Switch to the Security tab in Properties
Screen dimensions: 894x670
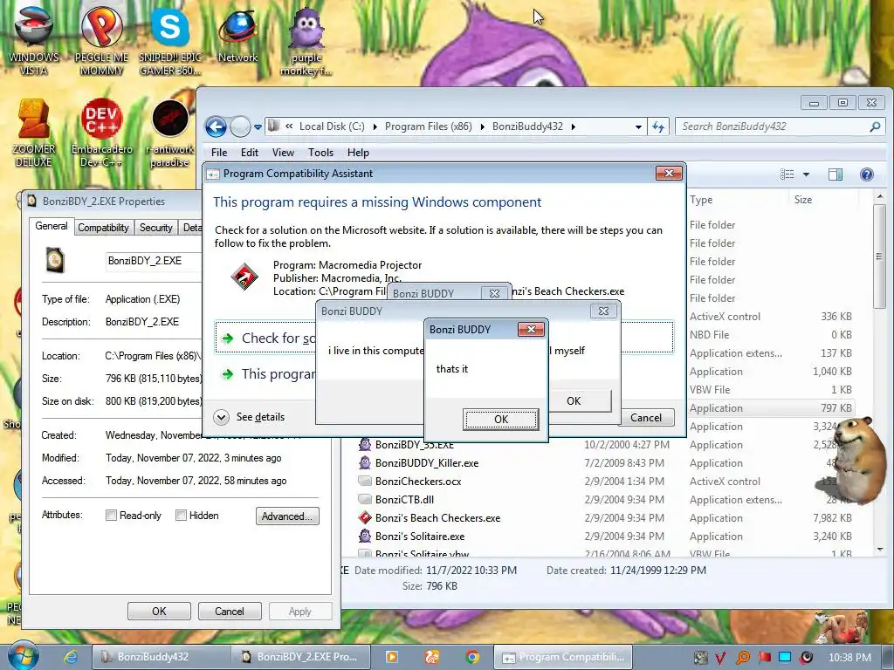coord(155,228)
